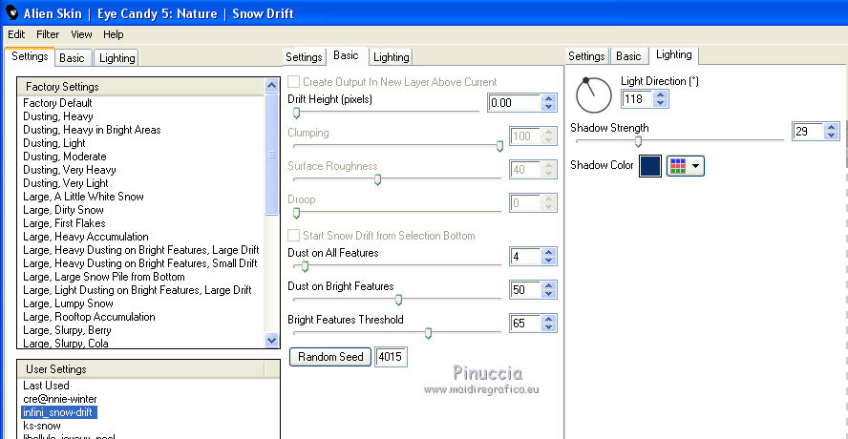
Task: Select the Dusting, Heavy preset
Action: (x=58, y=116)
